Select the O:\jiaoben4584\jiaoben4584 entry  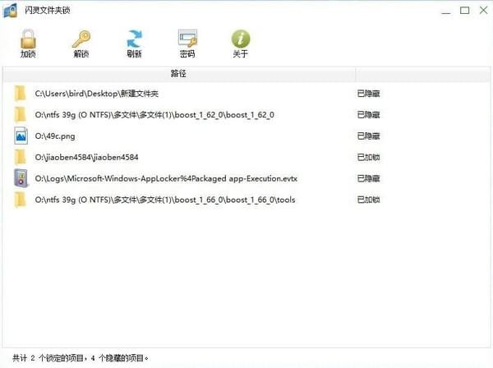pos(86,157)
